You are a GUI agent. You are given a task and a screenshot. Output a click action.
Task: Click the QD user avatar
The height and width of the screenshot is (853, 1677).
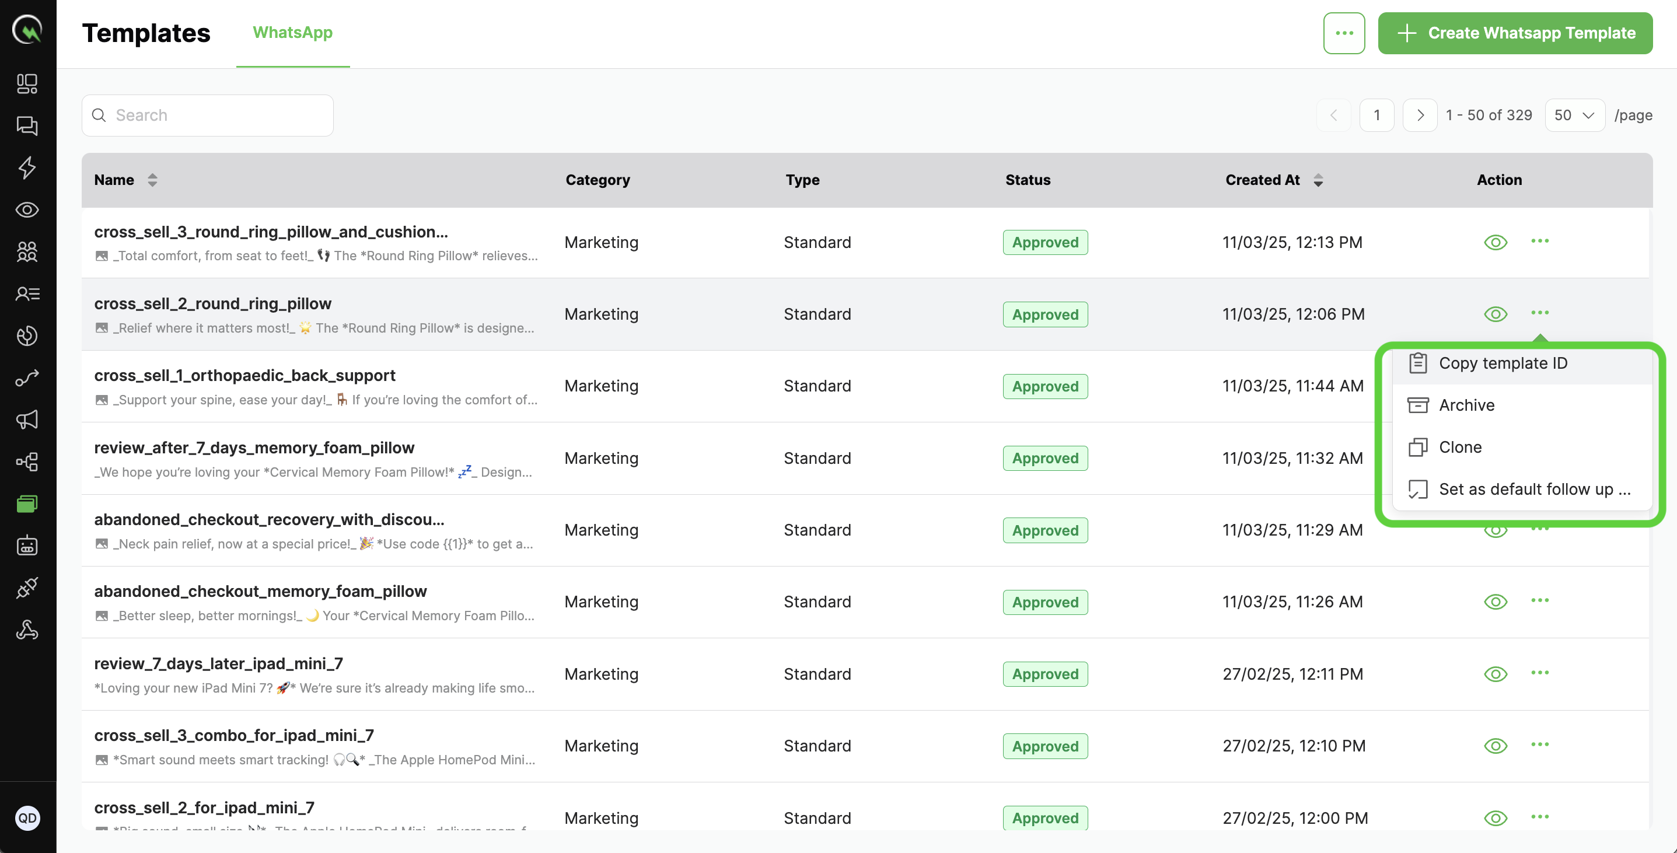point(27,818)
